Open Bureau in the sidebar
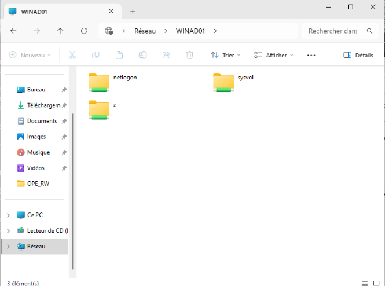 point(36,90)
